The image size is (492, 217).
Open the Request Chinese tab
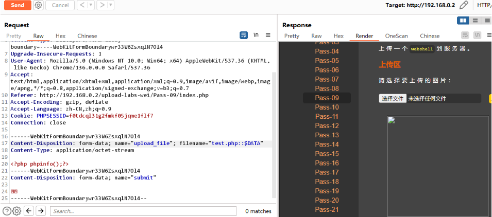(87, 36)
